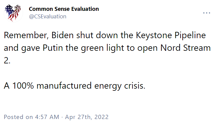Click the words "energy crisis."
Viewport: 216px width, 125px height.
tap(120, 86)
